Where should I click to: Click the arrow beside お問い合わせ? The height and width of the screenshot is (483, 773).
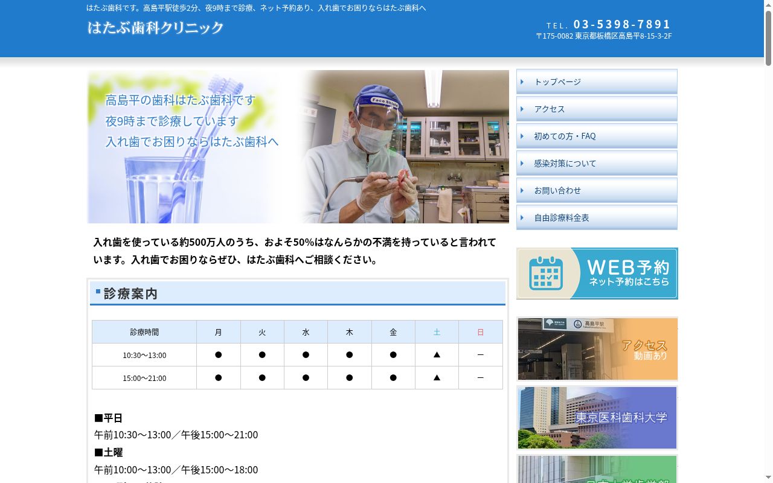(x=522, y=190)
